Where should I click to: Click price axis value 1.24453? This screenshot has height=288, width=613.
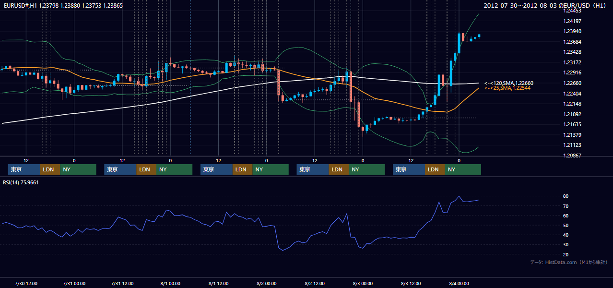coord(572,11)
